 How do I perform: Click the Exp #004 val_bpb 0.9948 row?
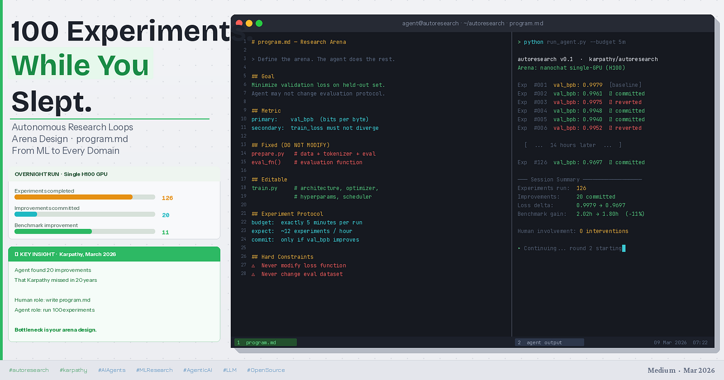tap(581, 111)
